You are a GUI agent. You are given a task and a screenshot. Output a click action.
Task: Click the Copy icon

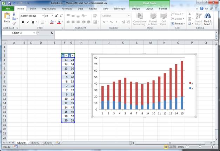pos(14,19)
